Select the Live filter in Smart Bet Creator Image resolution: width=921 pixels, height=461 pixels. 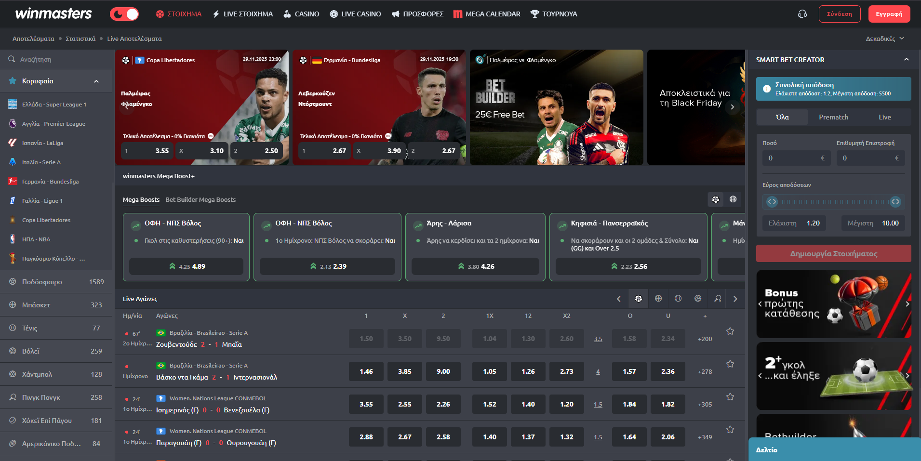[x=884, y=117]
